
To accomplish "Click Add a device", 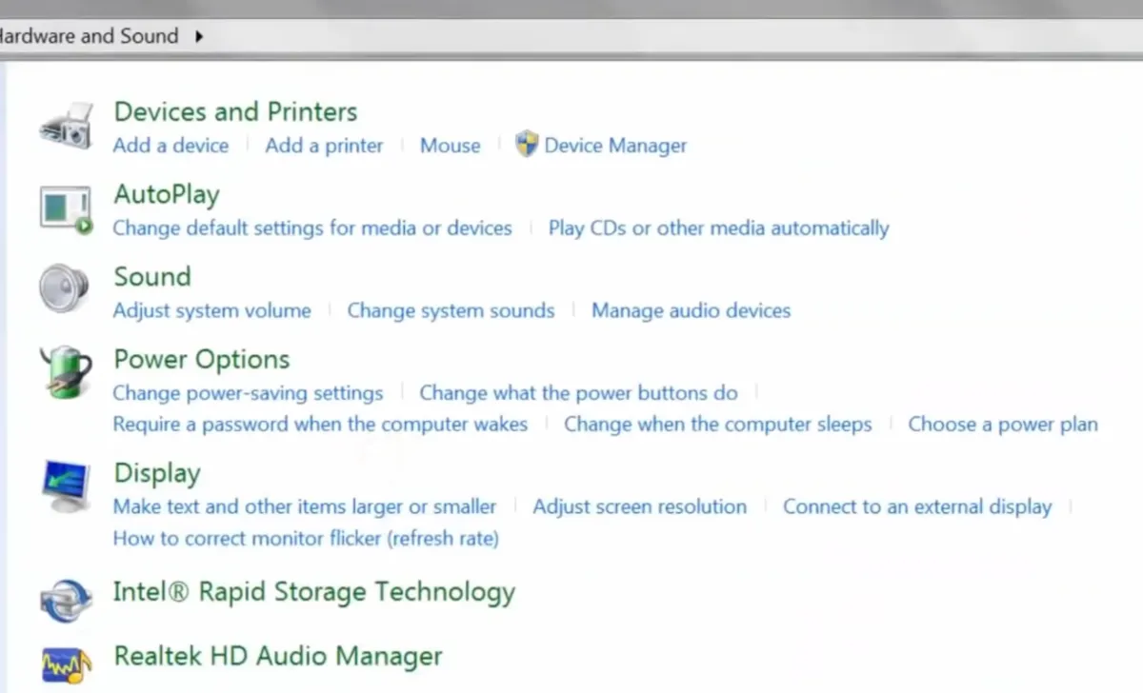I will (x=170, y=145).
